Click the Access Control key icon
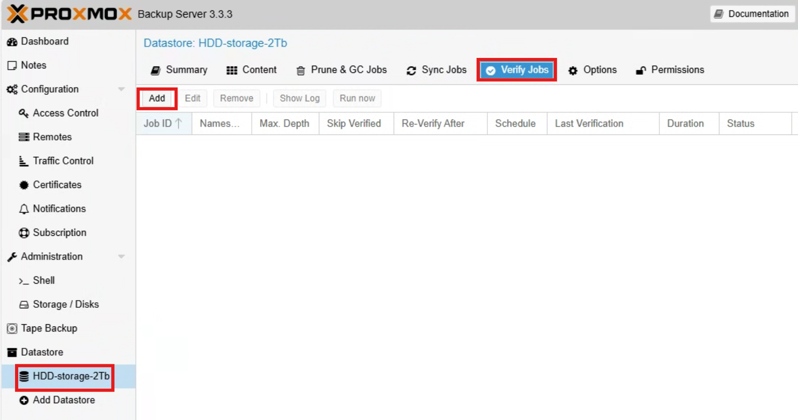The image size is (798, 420). 24,113
